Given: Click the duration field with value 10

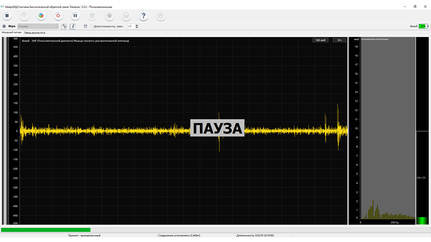Looking at the screenshot, I should (x=131, y=26).
